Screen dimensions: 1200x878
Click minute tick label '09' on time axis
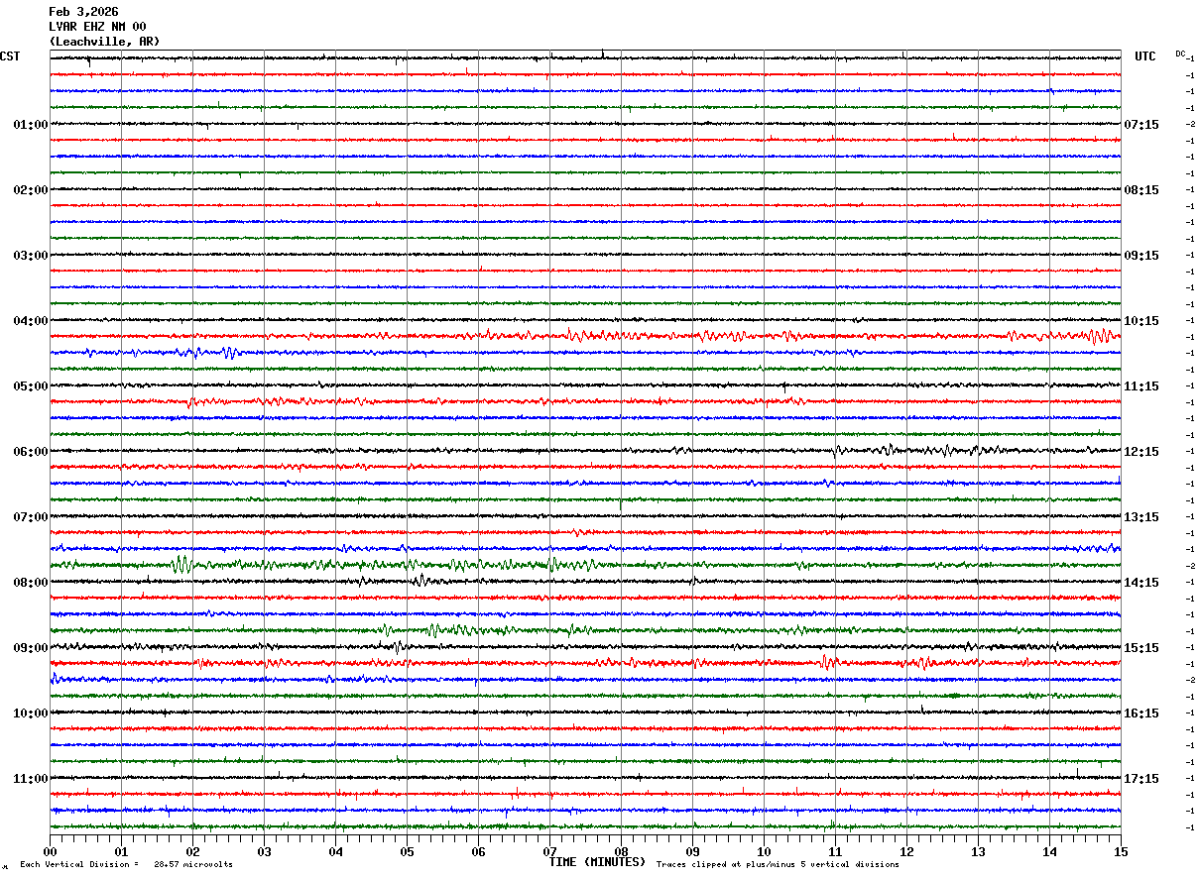pyautogui.click(x=692, y=851)
